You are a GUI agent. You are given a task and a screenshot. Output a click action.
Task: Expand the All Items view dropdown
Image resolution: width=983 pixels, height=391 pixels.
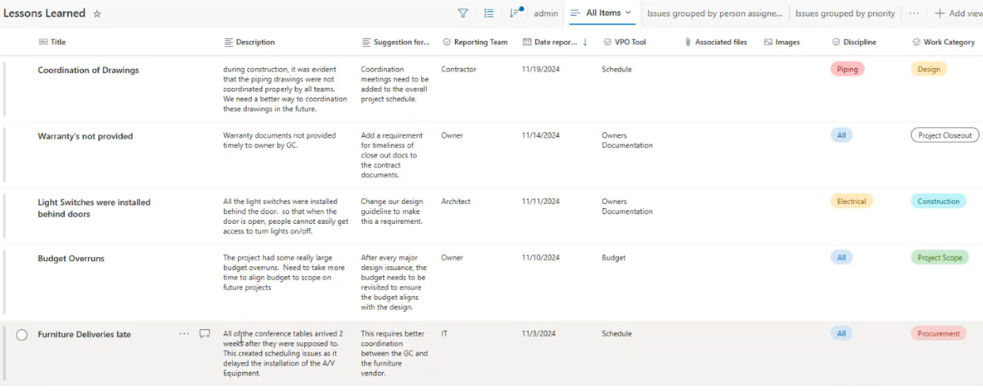tap(628, 13)
